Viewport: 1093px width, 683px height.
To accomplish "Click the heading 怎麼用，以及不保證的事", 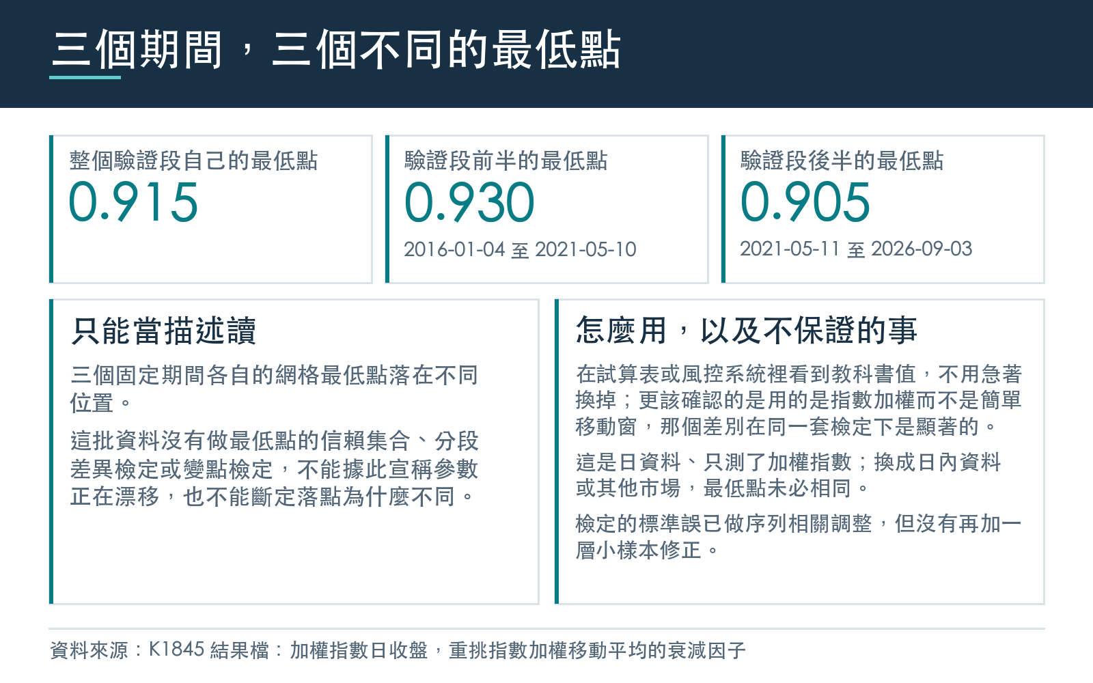I will (x=747, y=330).
